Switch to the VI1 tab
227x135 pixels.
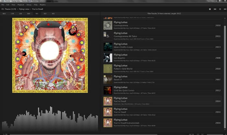[x=37, y=14]
